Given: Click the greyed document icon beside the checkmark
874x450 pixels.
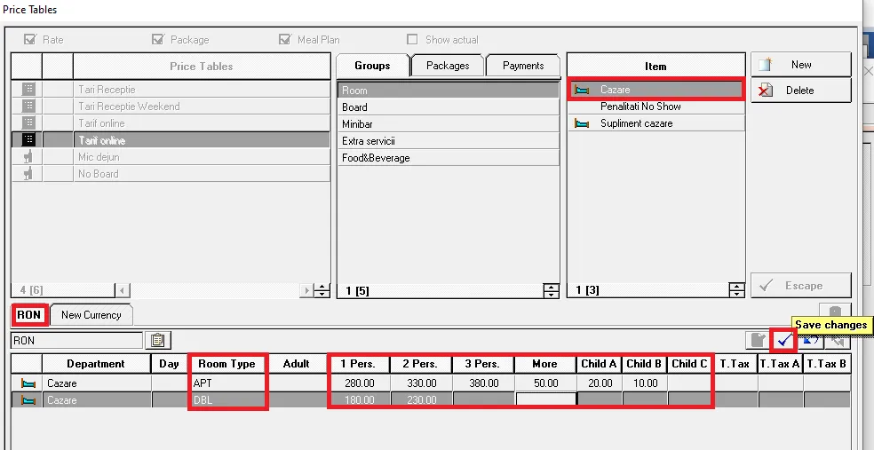Looking at the screenshot, I should (x=758, y=340).
